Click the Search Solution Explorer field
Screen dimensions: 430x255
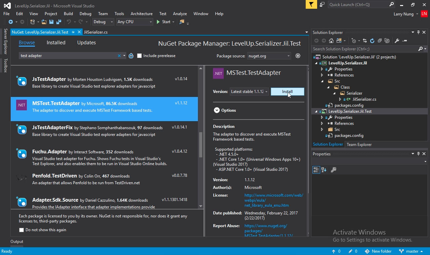364,49
